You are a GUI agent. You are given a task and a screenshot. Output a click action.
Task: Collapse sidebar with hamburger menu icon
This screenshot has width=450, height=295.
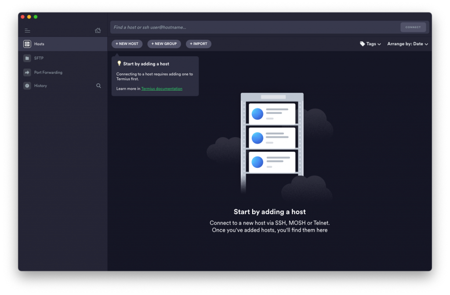click(x=27, y=30)
